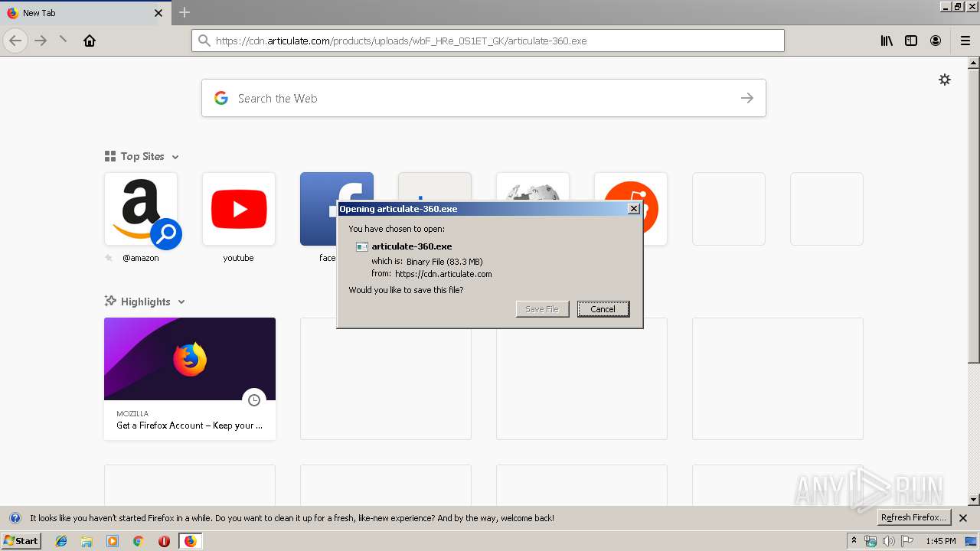Open the Windows Start menu
This screenshot has width=980, height=551.
click(21, 541)
